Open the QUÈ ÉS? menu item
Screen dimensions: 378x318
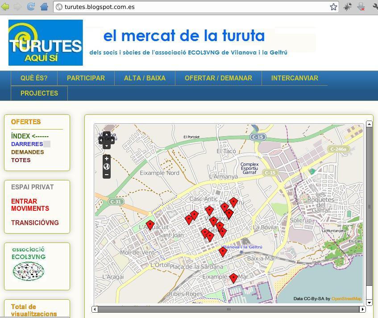pyautogui.click(x=34, y=78)
